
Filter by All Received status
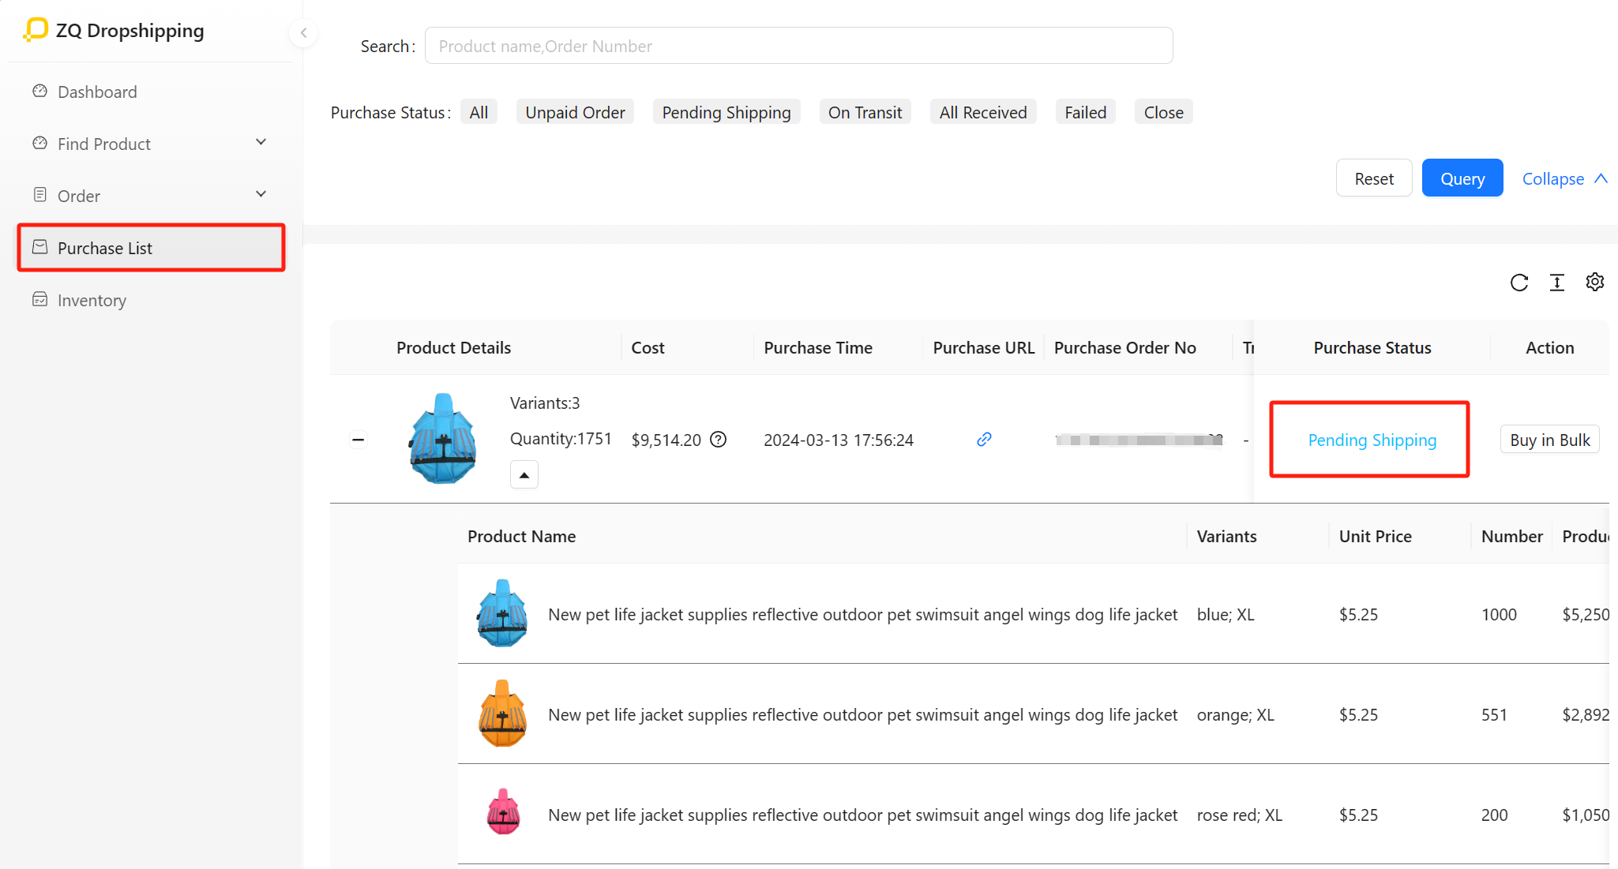983,112
